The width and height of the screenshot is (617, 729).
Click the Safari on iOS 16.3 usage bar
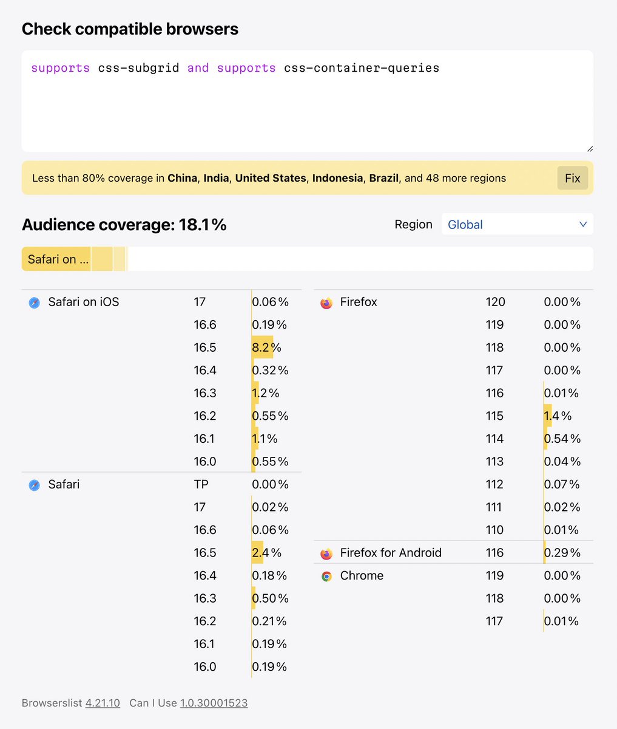[x=255, y=393]
